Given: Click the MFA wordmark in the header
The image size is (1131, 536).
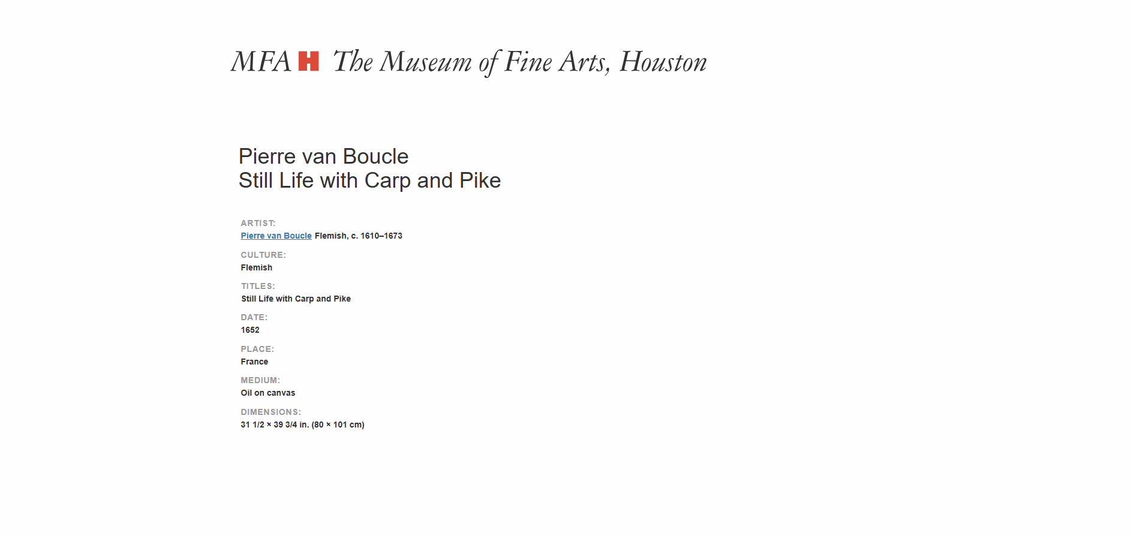Looking at the screenshot, I should pyautogui.click(x=261, y=61).
